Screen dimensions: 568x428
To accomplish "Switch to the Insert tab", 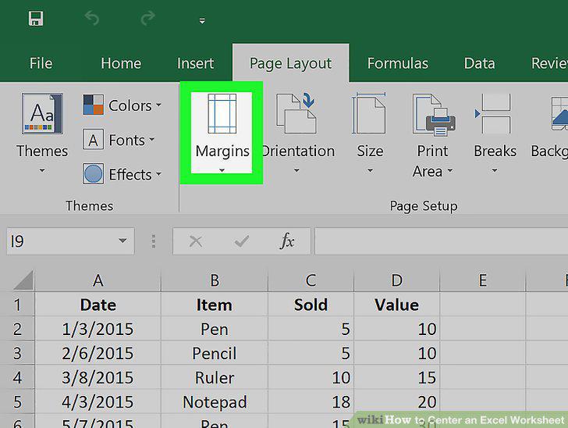I will point(195,63).
